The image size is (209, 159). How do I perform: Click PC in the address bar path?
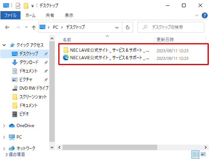point(55,27)
